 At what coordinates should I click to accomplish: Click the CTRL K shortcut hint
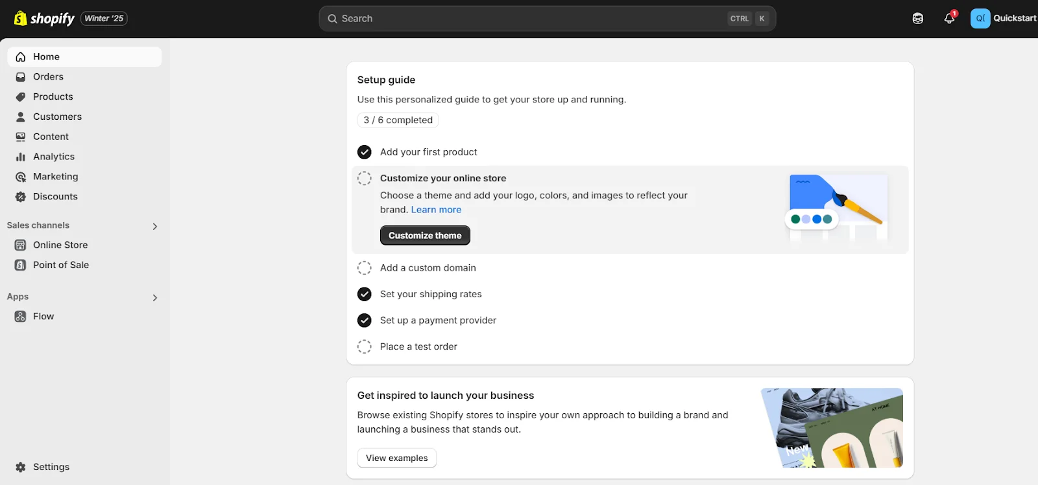click(x=748, y=19)
